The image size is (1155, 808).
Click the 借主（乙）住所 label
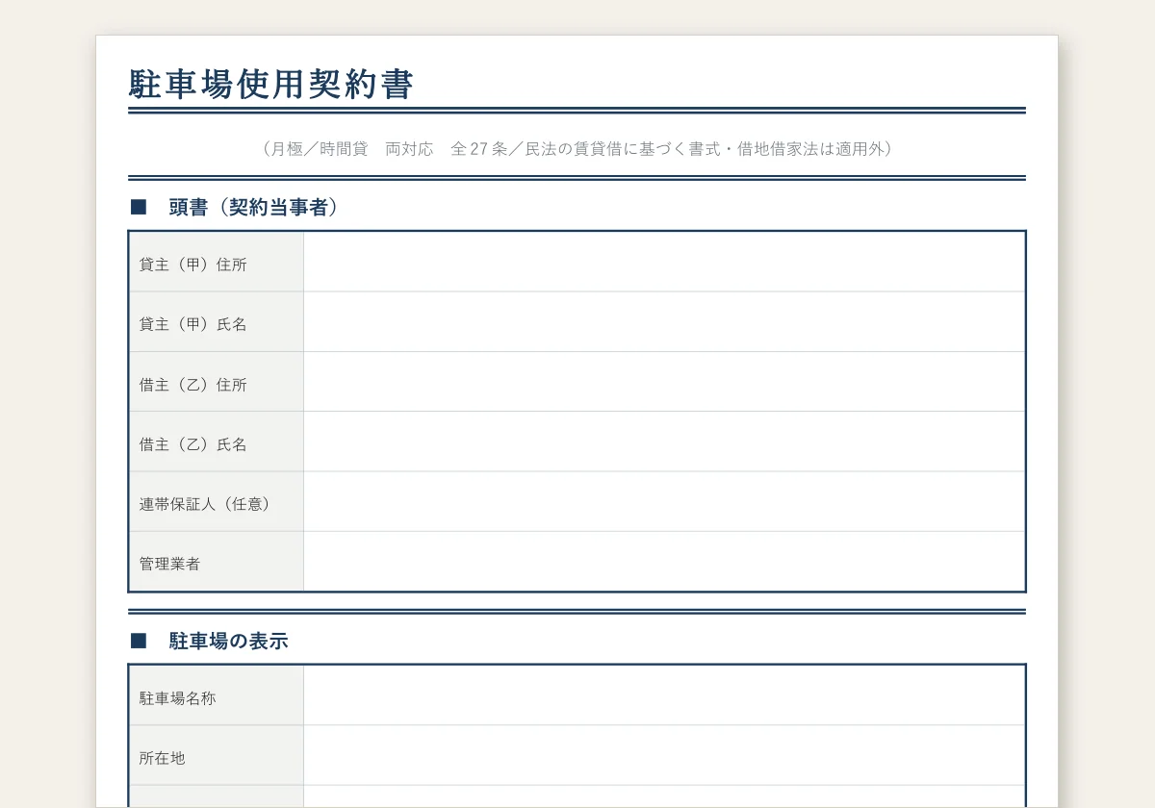coord(193,385)
